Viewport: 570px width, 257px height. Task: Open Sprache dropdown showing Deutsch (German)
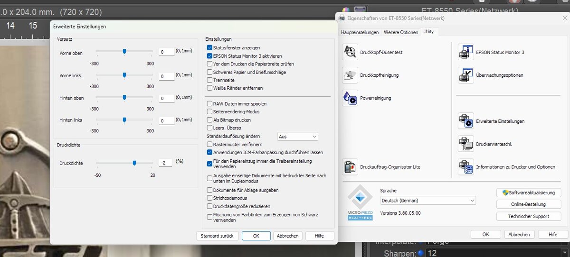(427, 201)
